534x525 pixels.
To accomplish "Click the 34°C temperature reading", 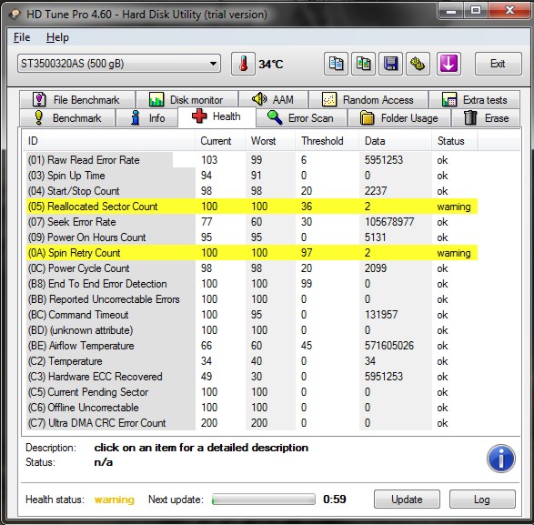I will pyautogui.click(x=271, y=64).
